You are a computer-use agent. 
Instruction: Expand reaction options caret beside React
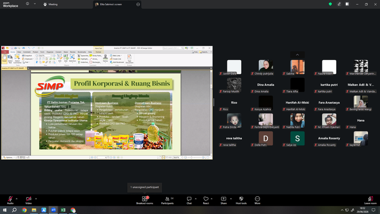click(x=211, y=199)
